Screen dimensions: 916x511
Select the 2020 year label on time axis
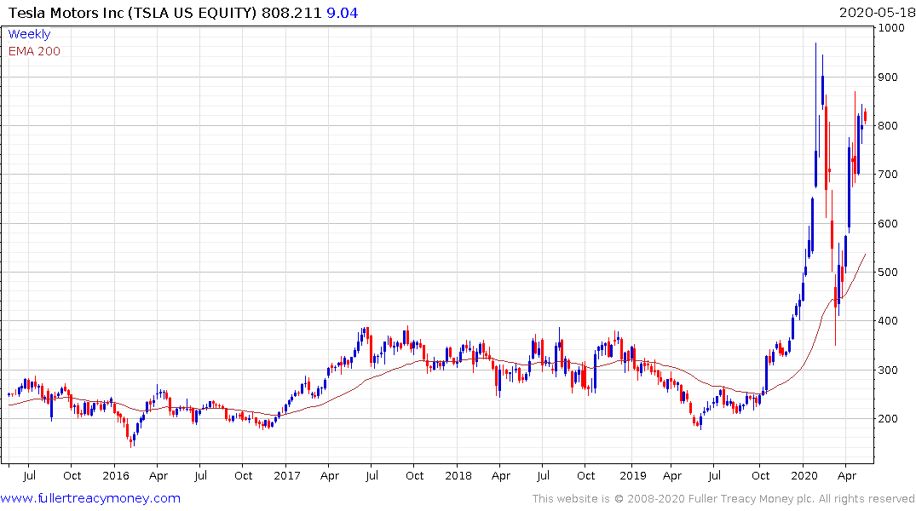(x=804, y=475)
